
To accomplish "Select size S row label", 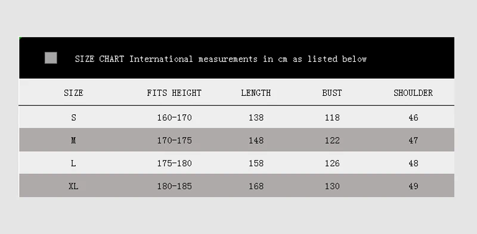I will [x=73, y=117].
